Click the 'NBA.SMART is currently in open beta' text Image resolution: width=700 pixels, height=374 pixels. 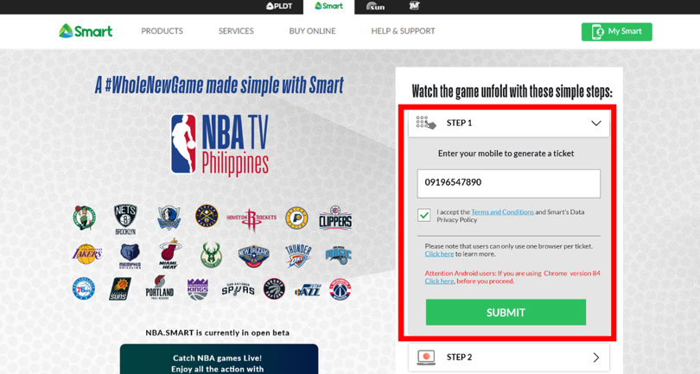tap(218, 333)
